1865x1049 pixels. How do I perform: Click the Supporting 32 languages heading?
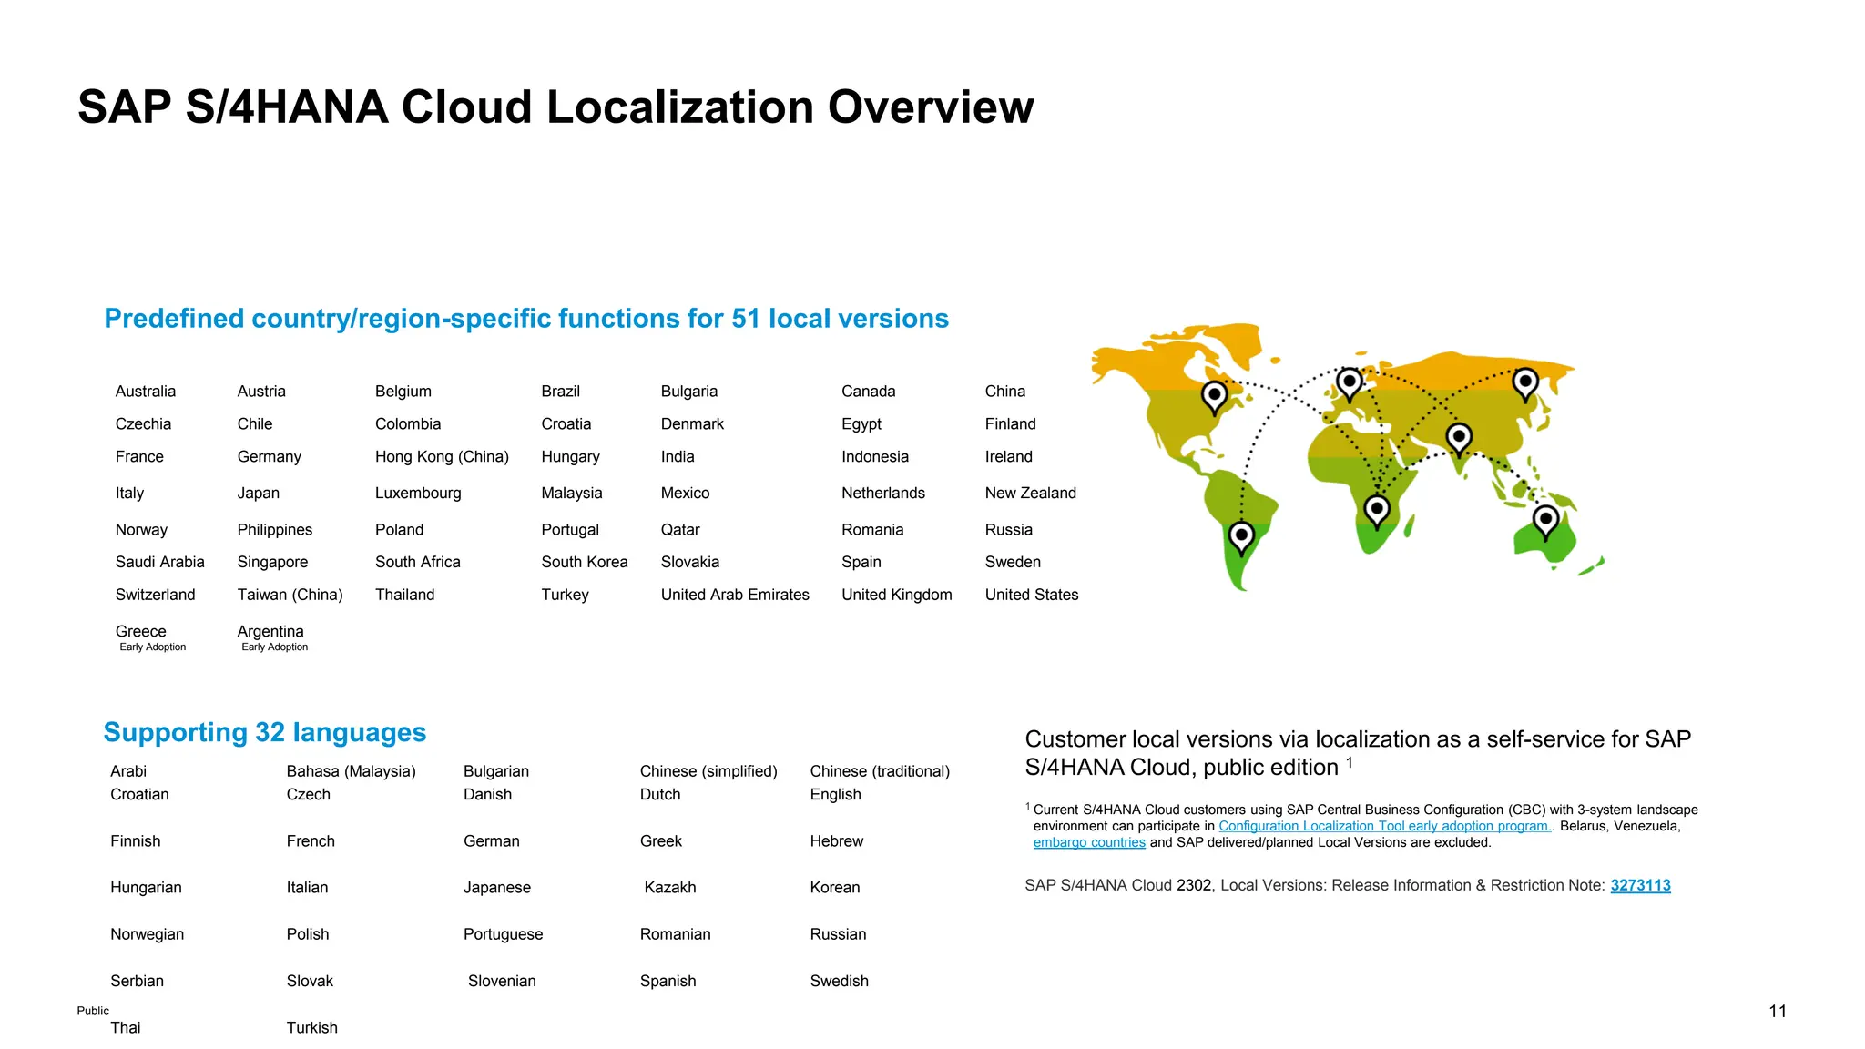click(x=265, y=732)
